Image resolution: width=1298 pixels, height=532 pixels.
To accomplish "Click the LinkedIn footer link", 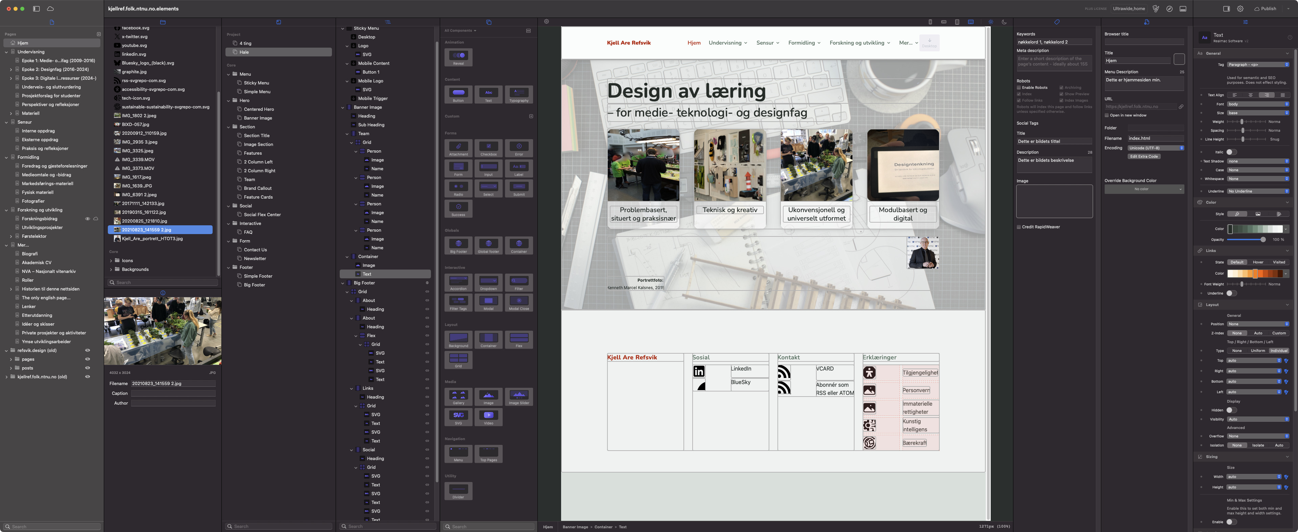I will coord(741,369).
